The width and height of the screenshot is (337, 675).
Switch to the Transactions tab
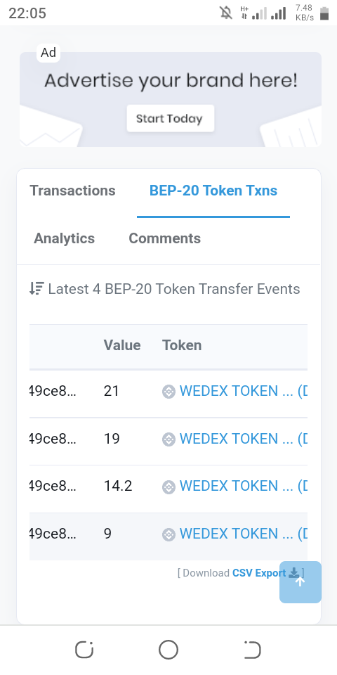[x=72, y=191]
